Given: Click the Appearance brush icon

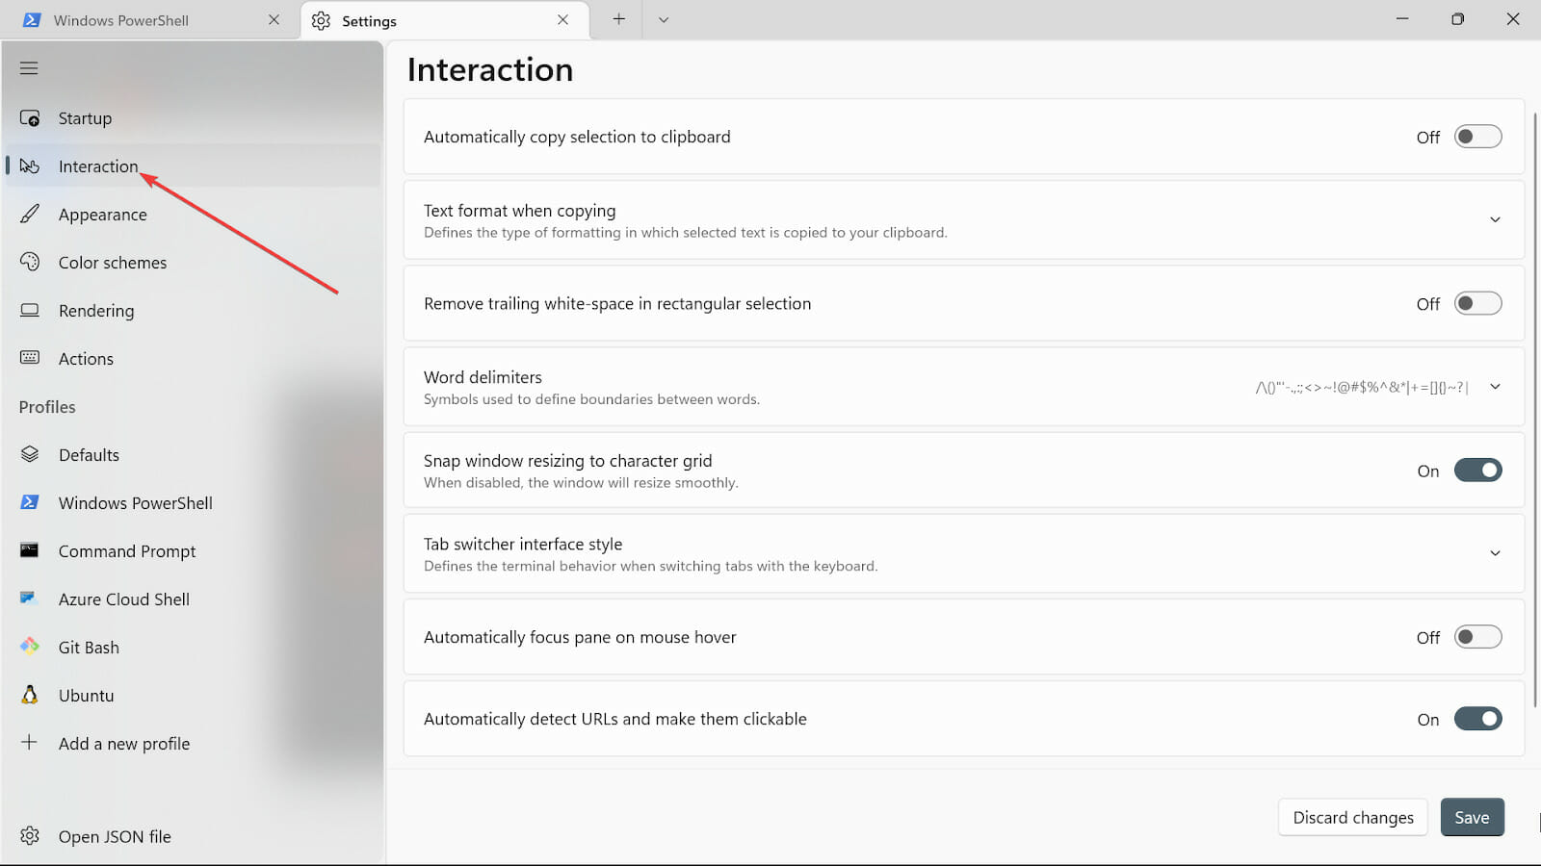Looking at the screenshot, I should [30, 214].
